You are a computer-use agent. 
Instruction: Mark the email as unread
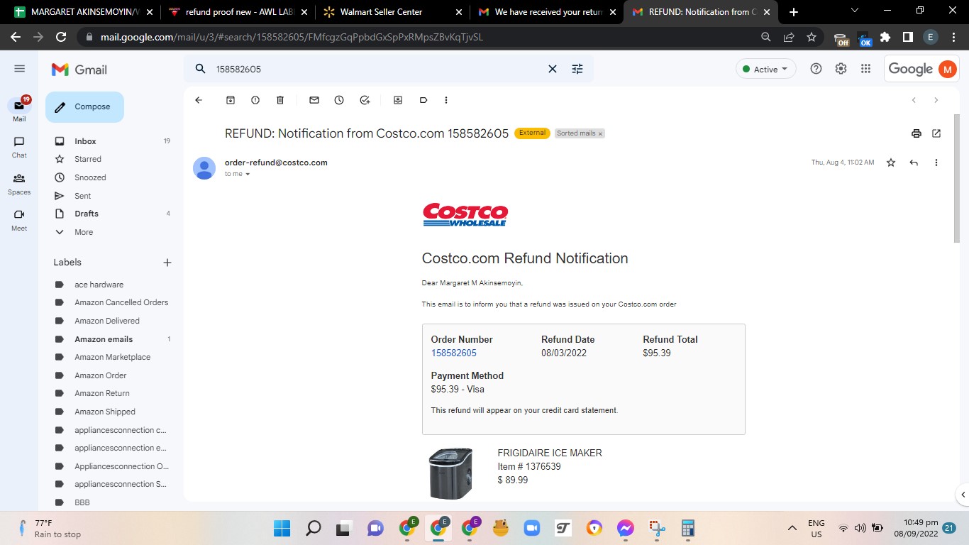coord(314,100)
